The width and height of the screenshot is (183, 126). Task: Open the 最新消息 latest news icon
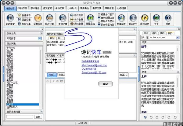pyautogui.click(x=145, y=18)
